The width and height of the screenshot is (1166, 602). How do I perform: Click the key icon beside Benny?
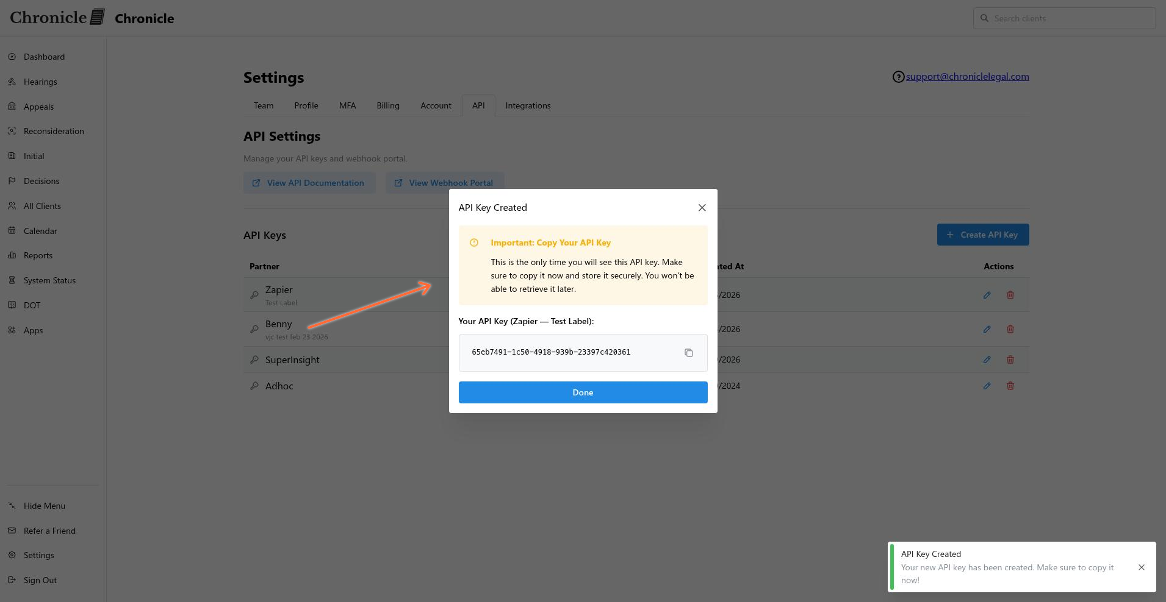(254, 329)
